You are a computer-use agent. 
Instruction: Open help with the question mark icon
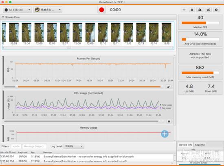click(216, 10)
